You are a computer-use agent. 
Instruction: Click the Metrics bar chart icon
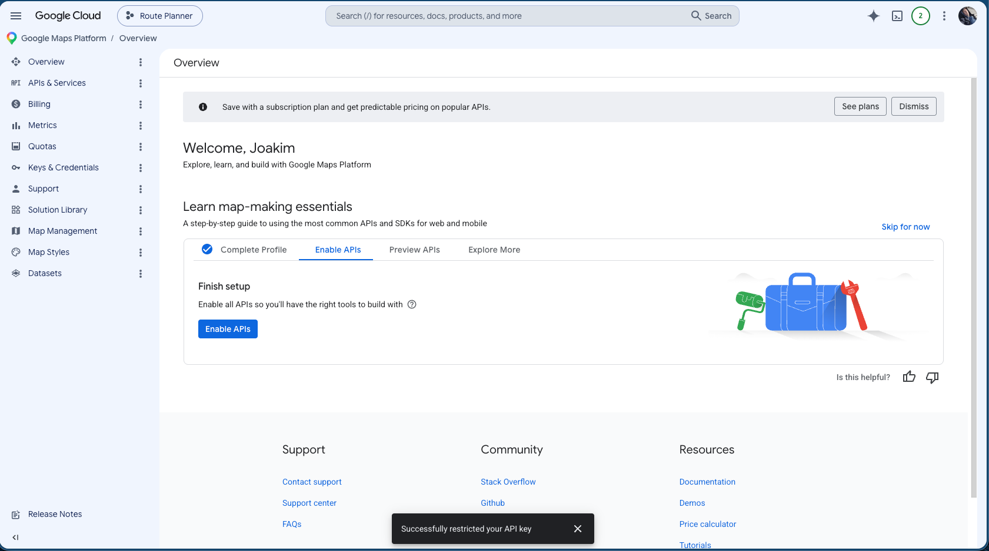click(16, 125)
